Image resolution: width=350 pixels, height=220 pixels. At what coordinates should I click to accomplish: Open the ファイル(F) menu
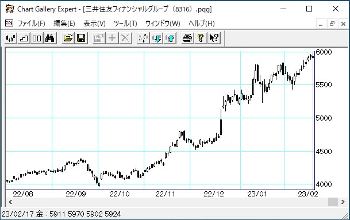coord(31,23)
